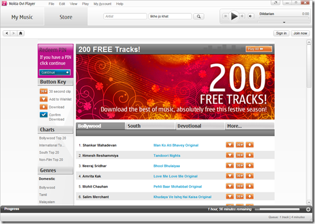Open South Top 20 chart
The image size is (315, 224).
[49, 153]
